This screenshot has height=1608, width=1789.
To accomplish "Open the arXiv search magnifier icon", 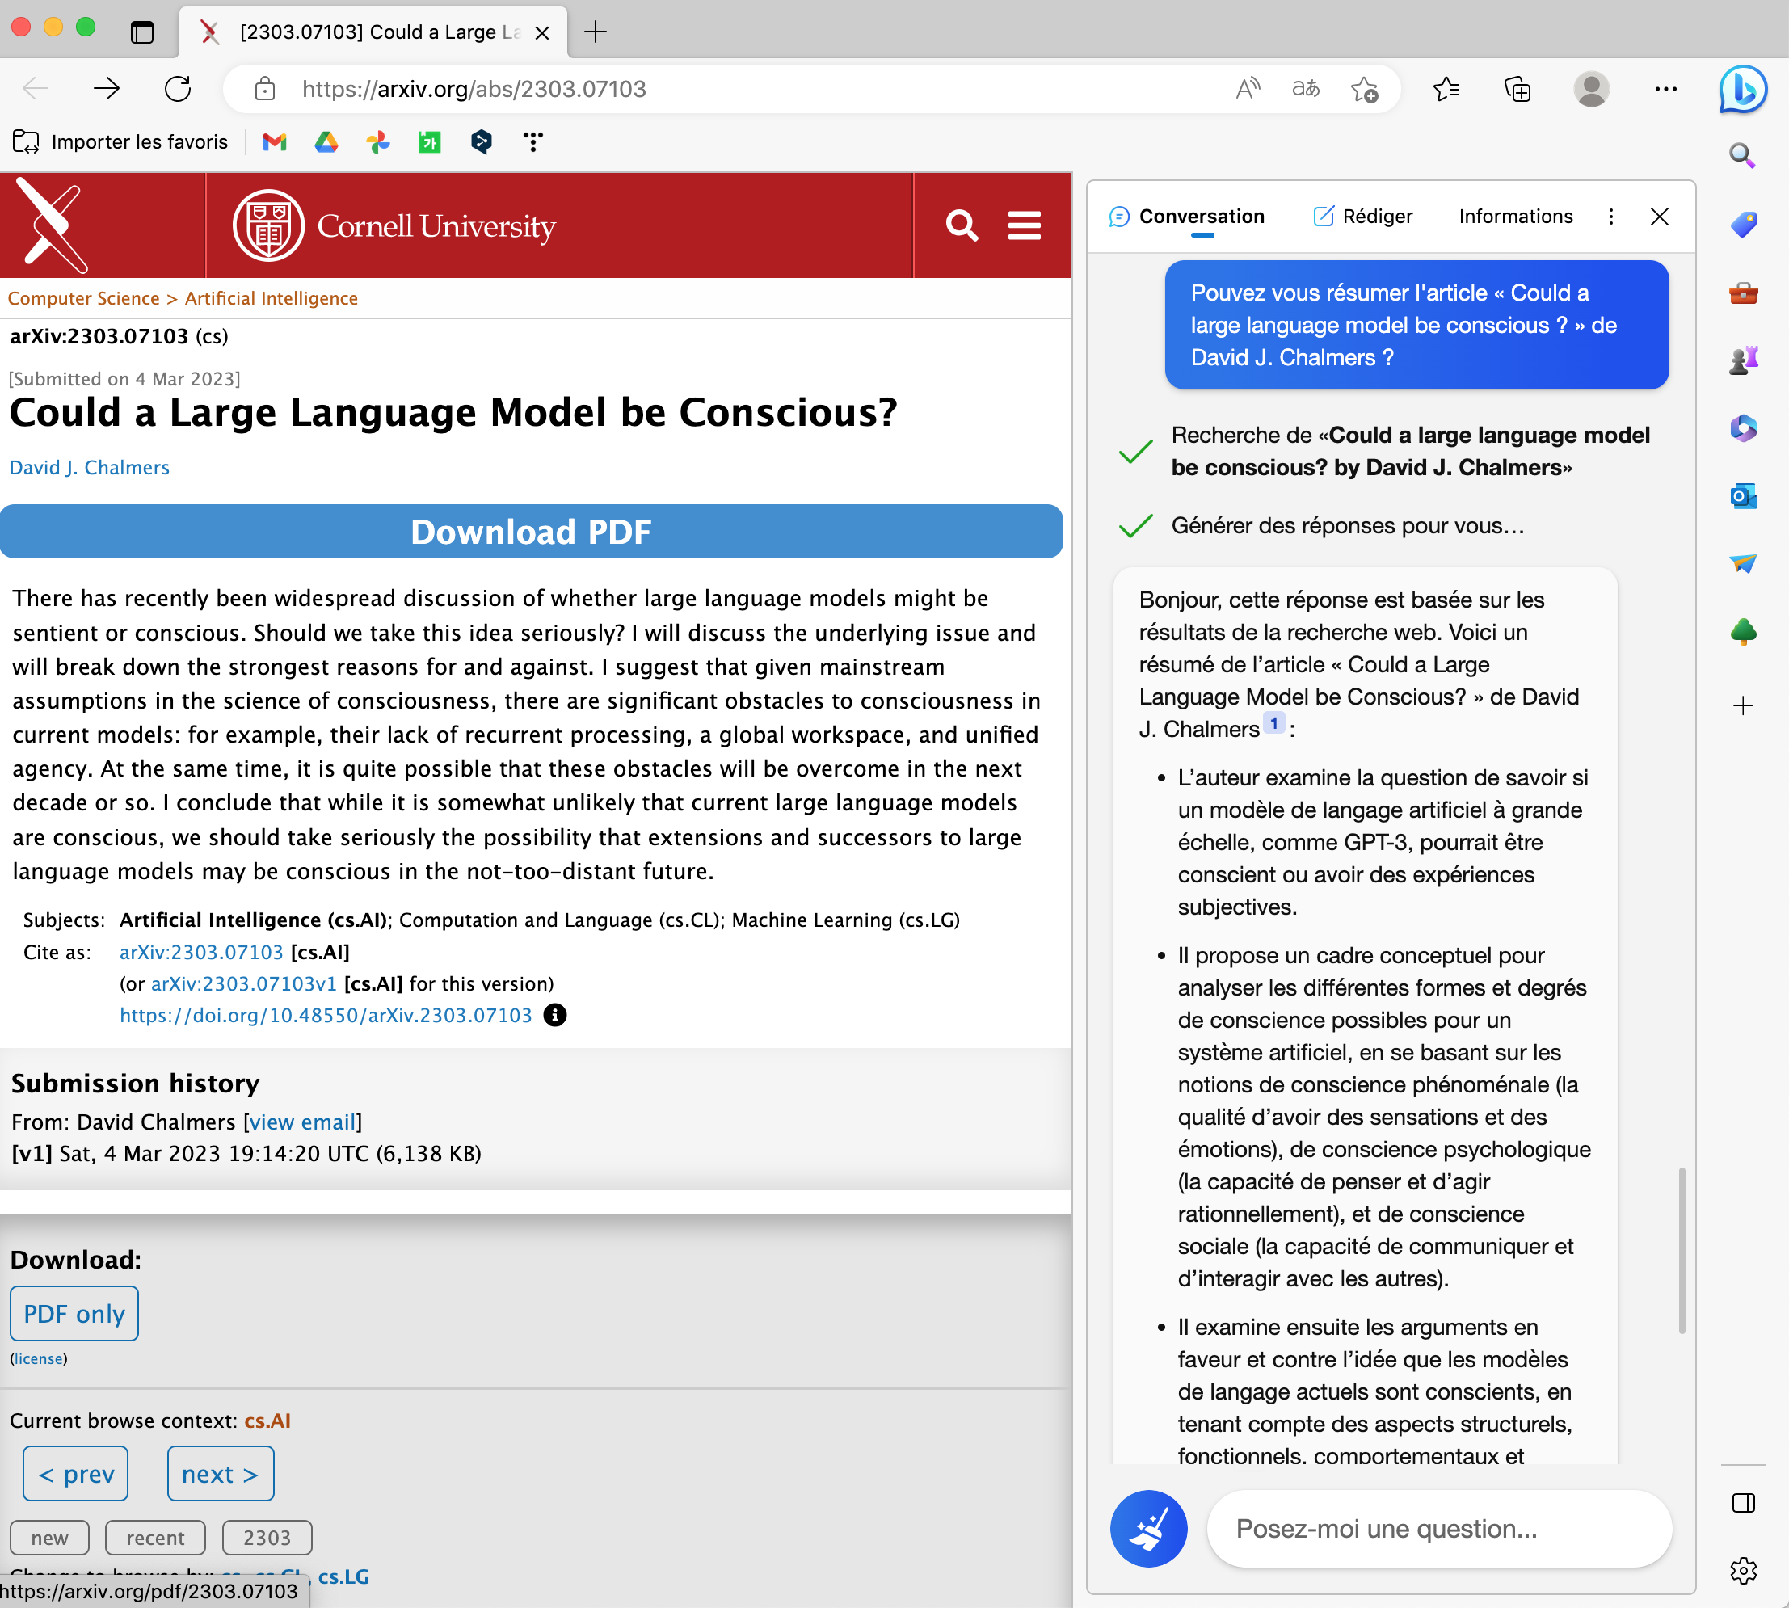I will [962, 225].
